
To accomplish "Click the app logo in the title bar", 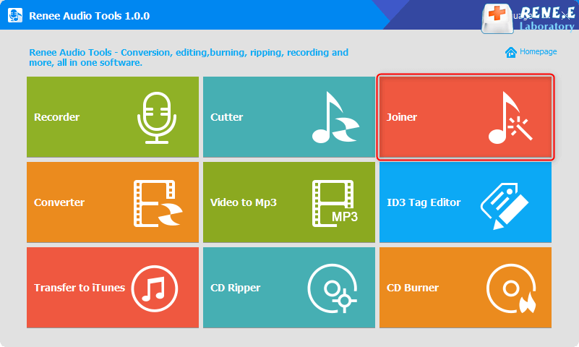I will click(15, 15).
